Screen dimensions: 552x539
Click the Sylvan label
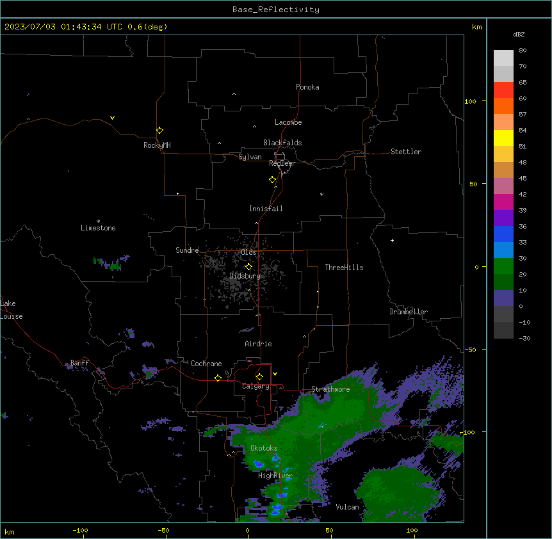(x=250, y=157)
